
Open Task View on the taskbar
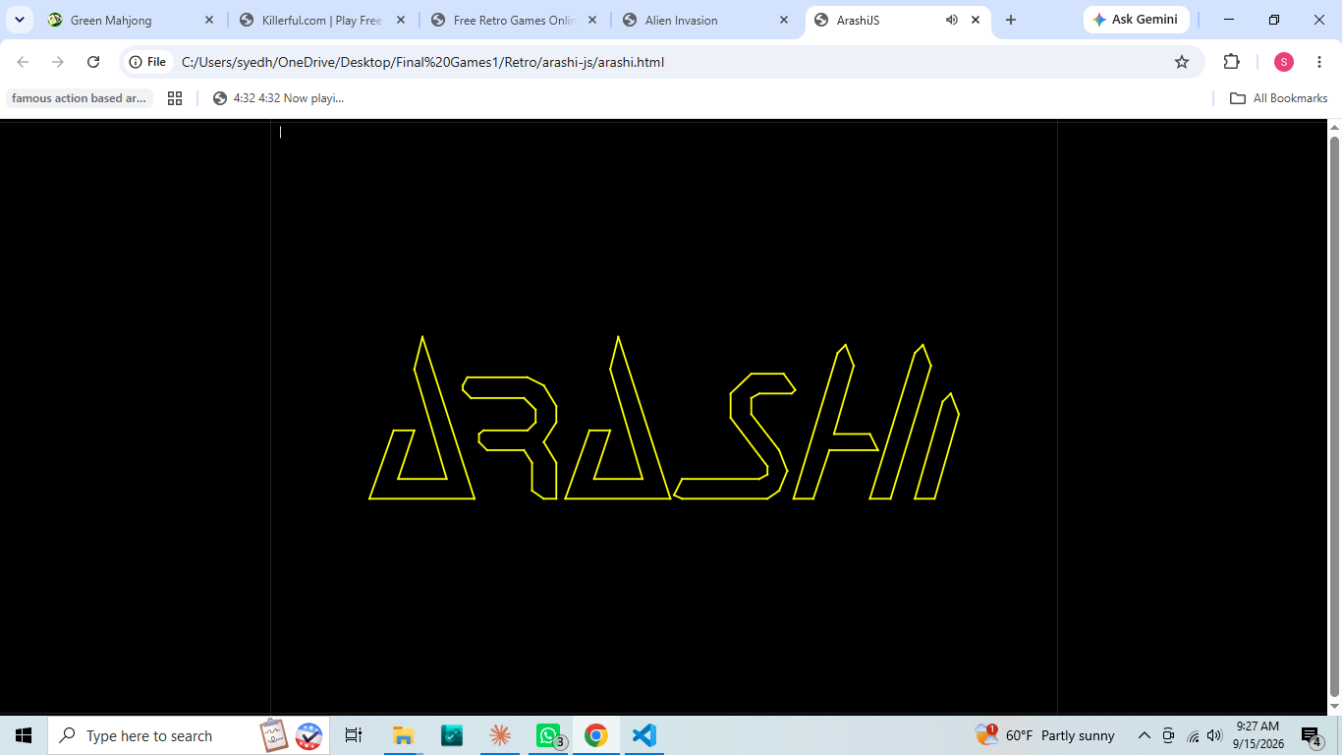(354, 735)
